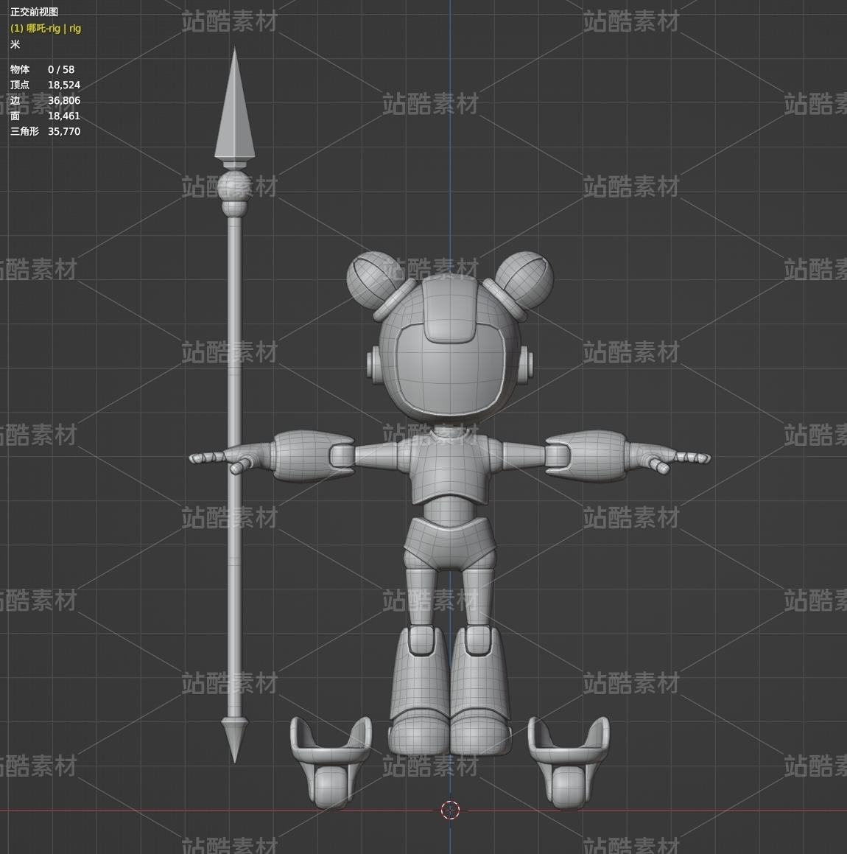Click the 三角形 35,770 triangle count
The image size is (847, 854).
(45, 131)
